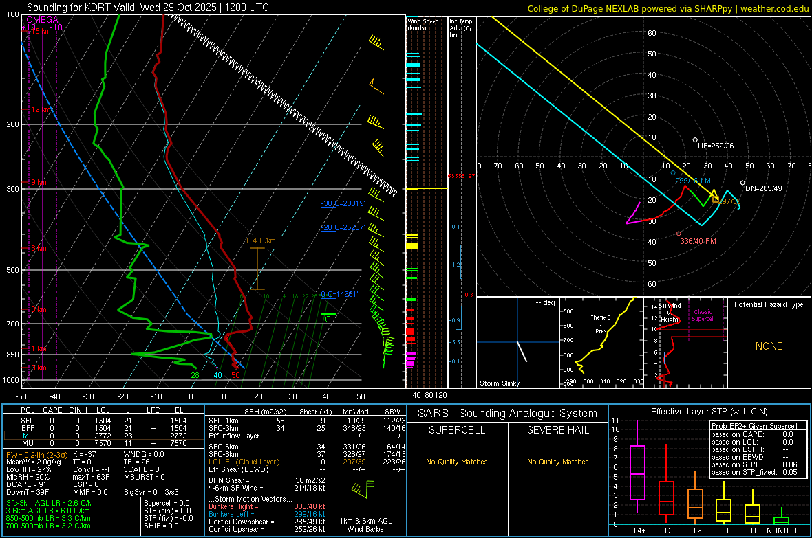The height and width of the screenshot is (538, 812).
Task: Click the 'LowRH = 27%' value
Action: click(x=29, y=470)
